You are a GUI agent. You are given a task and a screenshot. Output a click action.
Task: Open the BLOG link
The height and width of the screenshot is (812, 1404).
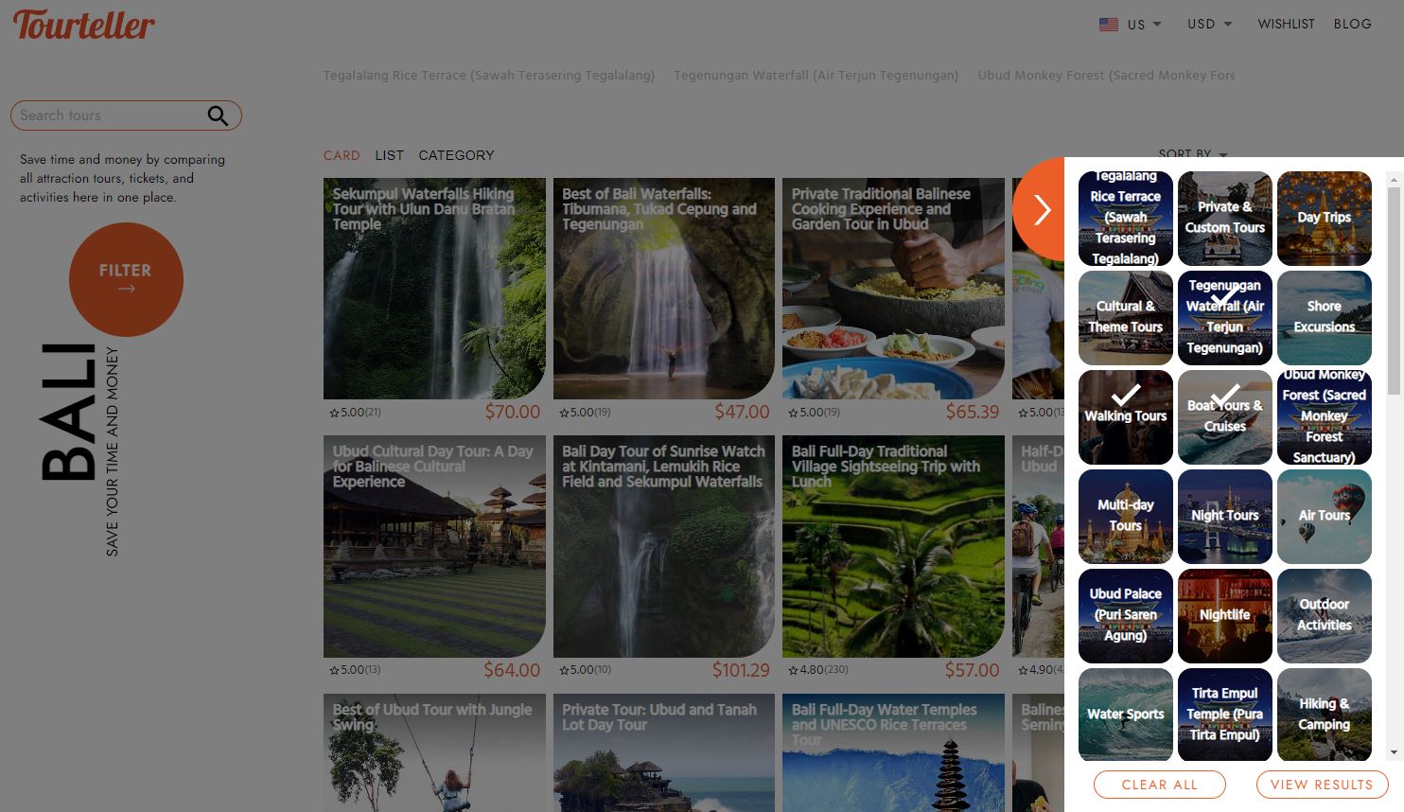tap(1352, 24)
